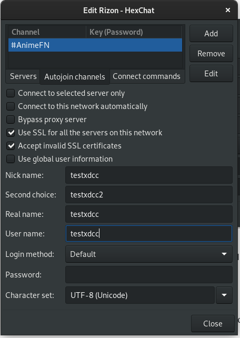
Task: Click the Close button at bottom
Action: [x=213, y=324]
